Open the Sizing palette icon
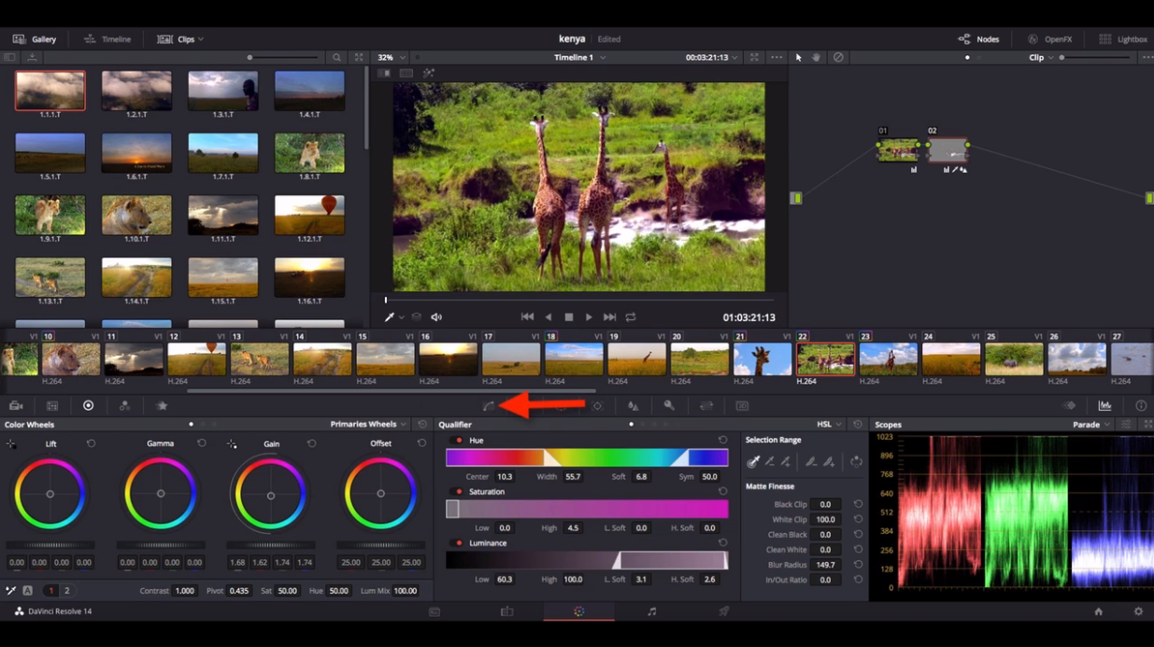This screenshot has height=647, width=1154. pyautogui.click(x=706, y=406)
